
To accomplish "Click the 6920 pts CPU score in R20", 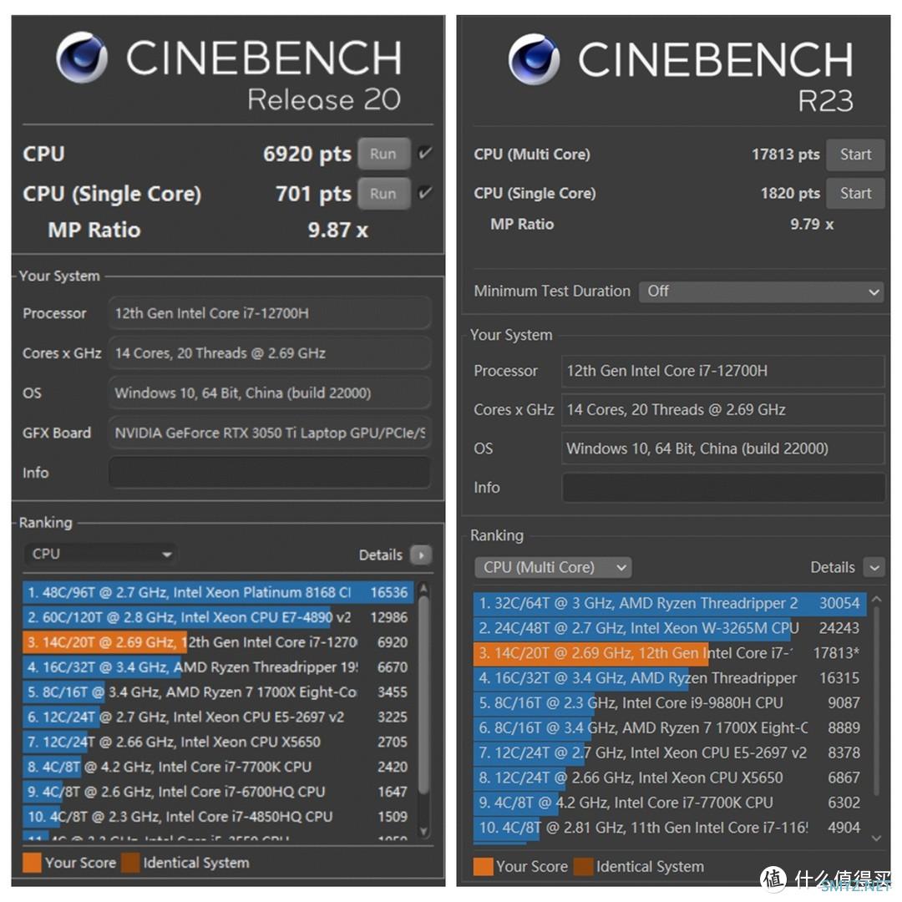I will point(307,155).
